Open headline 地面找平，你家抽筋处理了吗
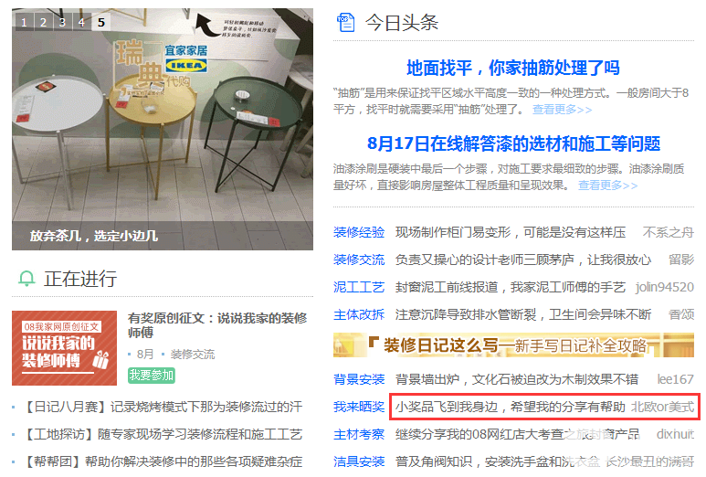Viewport: 706px width, 477px height. click(513, 68)
